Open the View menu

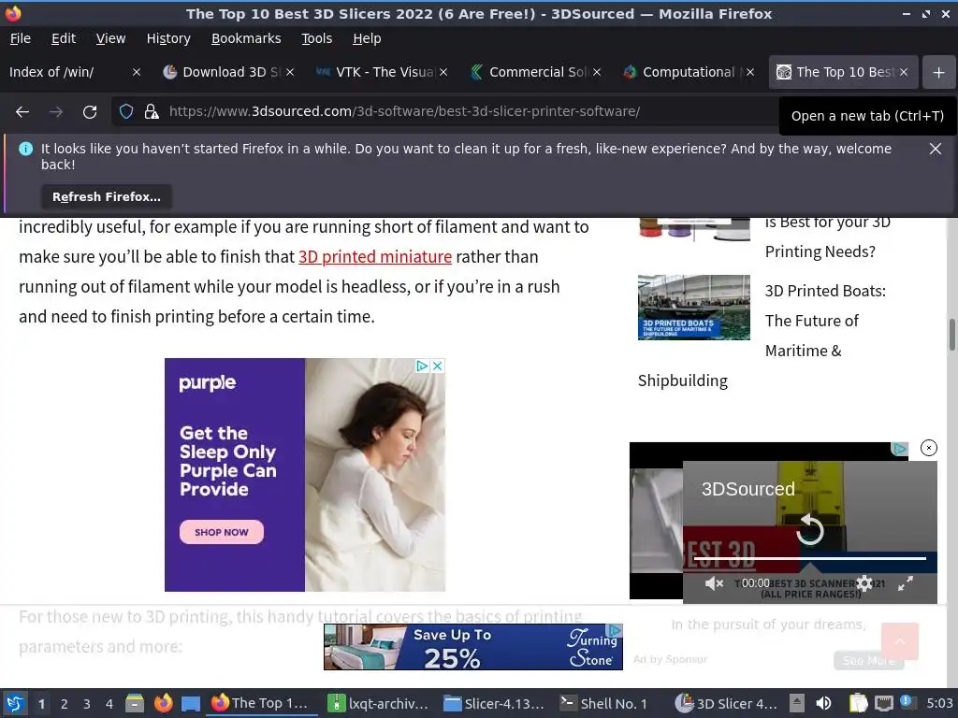point(110,38)
